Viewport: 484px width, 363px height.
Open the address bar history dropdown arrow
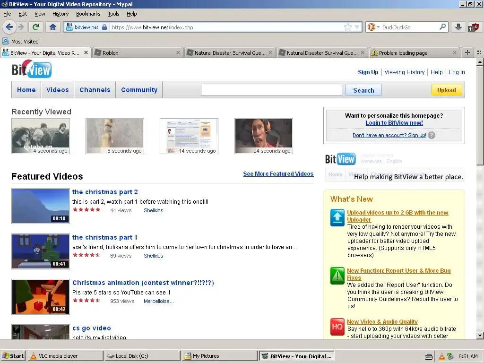point(357,27)
